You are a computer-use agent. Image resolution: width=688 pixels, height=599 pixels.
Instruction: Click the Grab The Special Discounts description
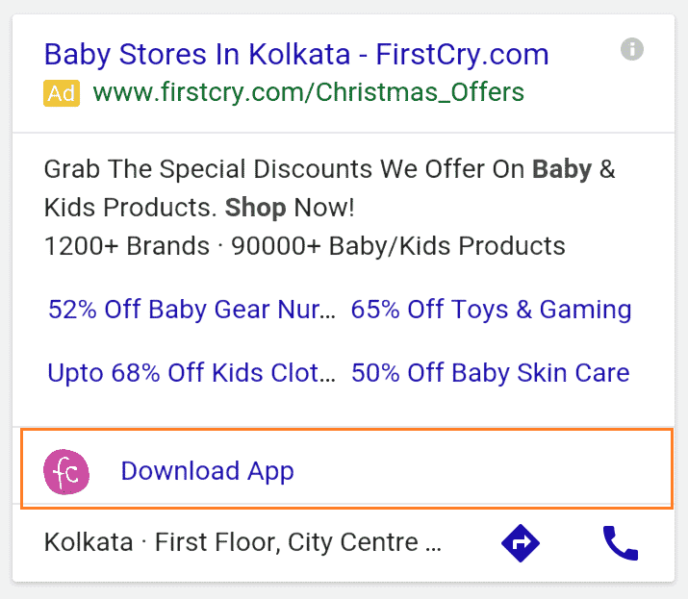tap(241, 170)
